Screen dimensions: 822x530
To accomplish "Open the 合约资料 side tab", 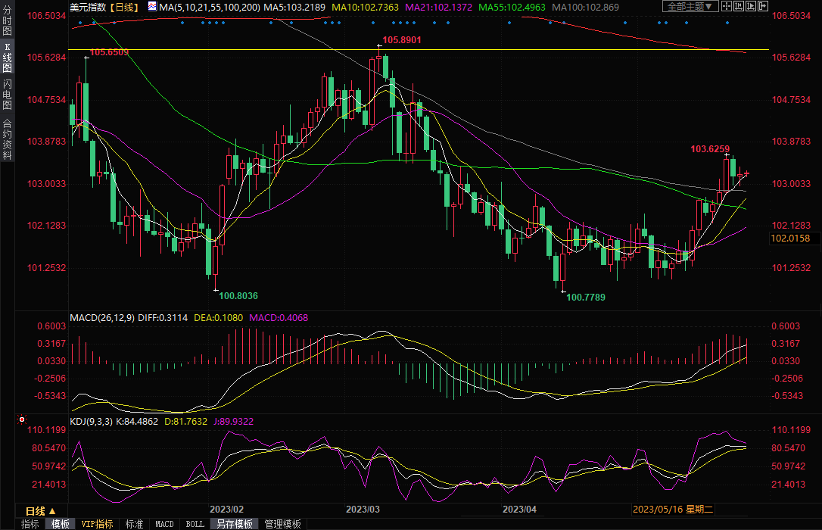I will [x=7, y=139].
